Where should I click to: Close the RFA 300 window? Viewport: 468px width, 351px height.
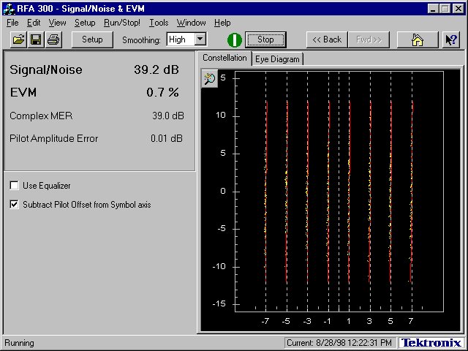(458, 9)
